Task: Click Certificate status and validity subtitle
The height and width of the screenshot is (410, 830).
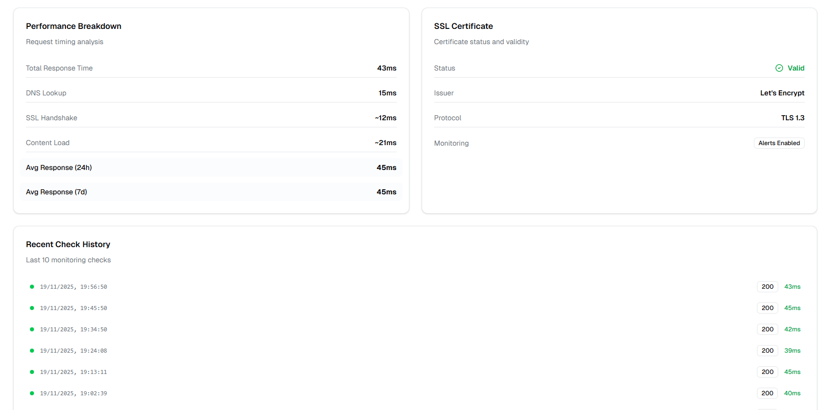Action: point(481,42)
